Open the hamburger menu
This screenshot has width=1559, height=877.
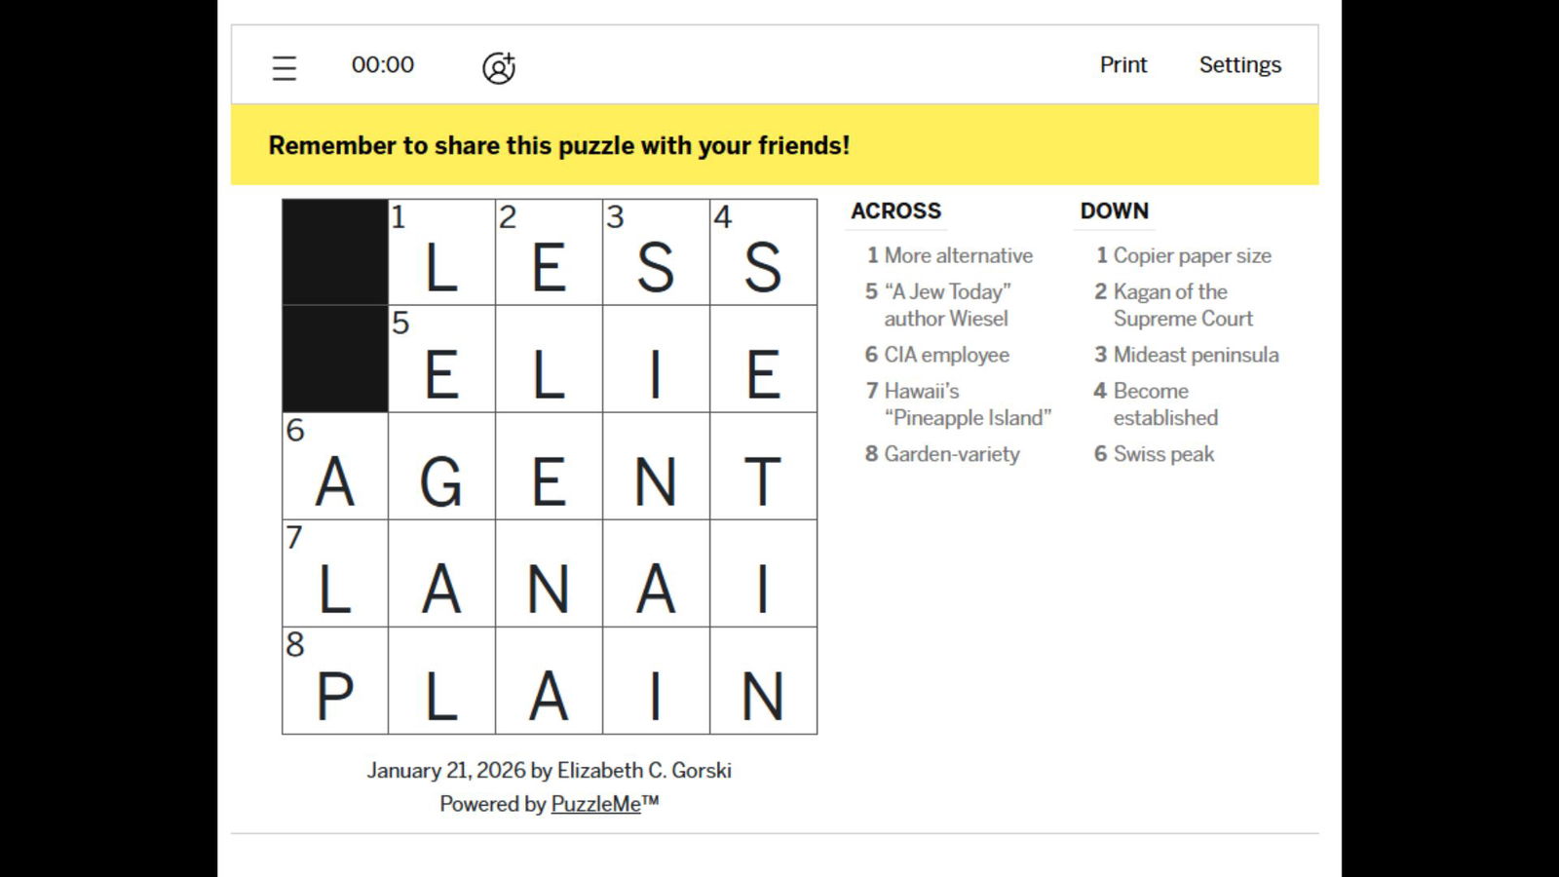[284, 67]
